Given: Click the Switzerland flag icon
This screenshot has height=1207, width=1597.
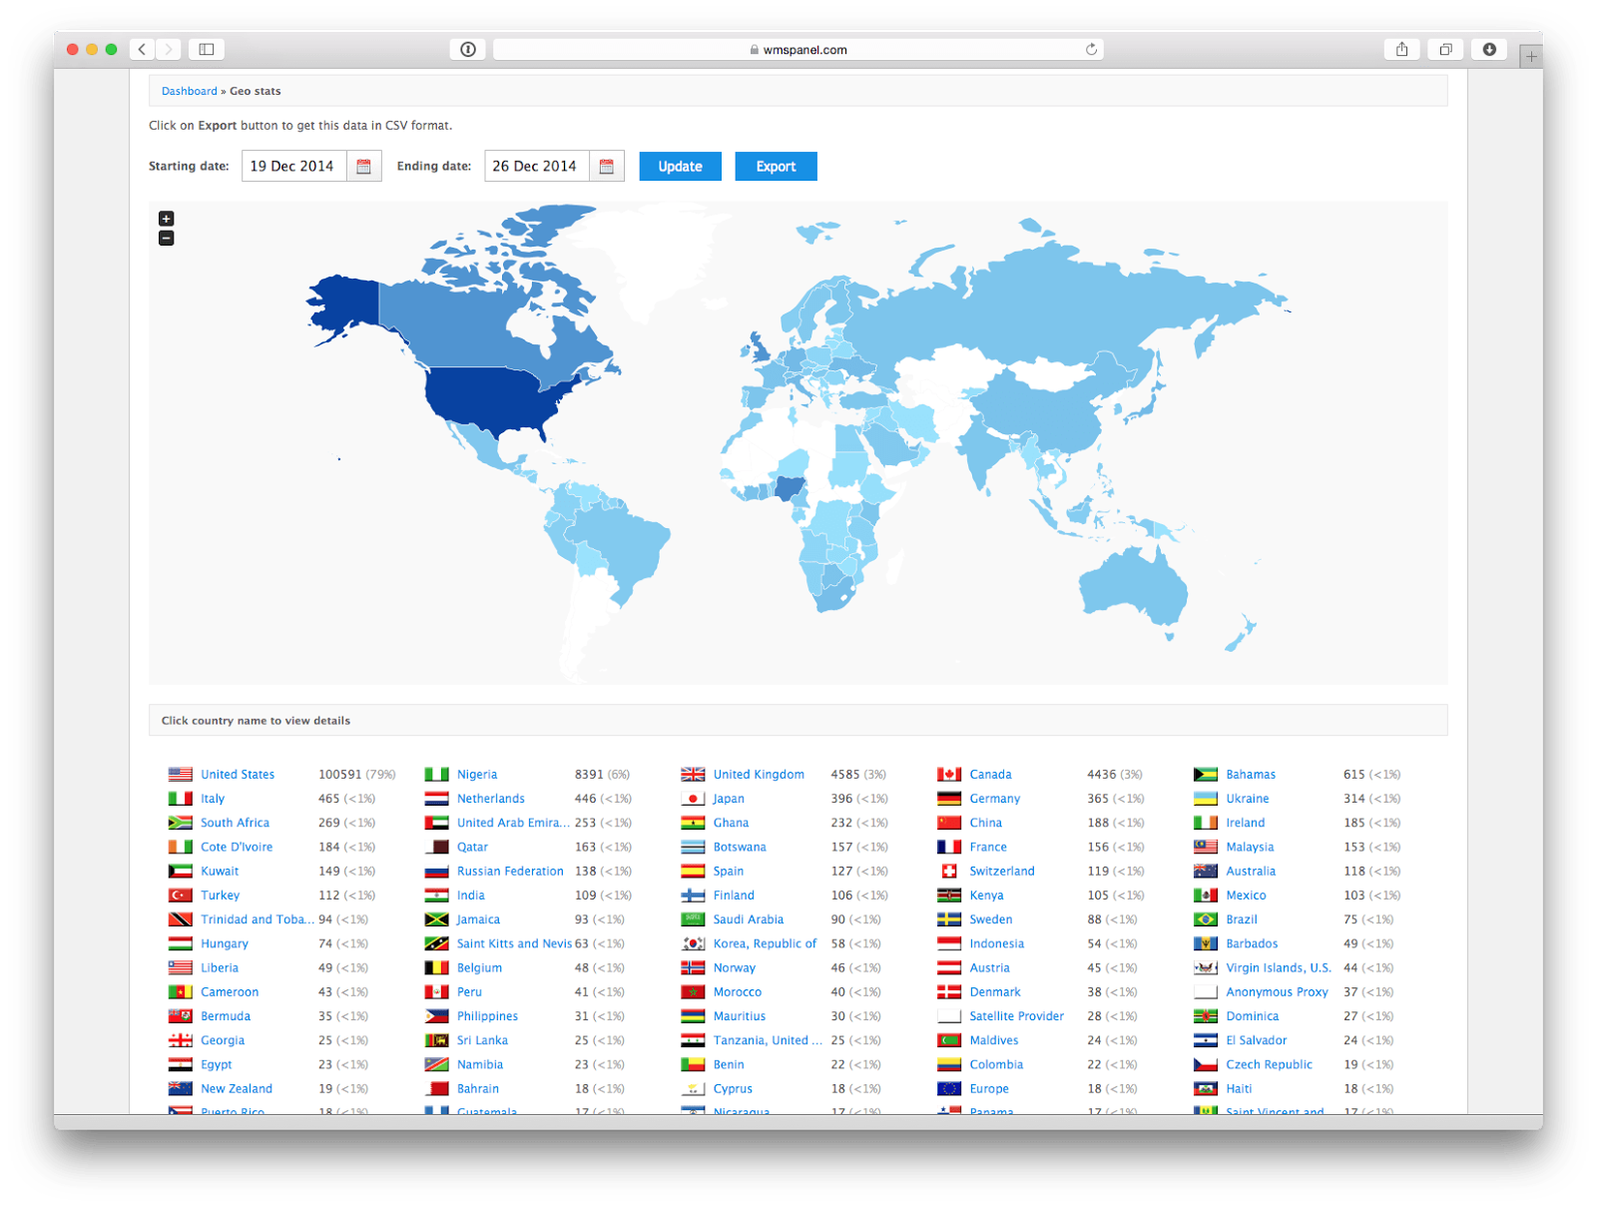Looking at the screenshot, I should pos(949,872).
